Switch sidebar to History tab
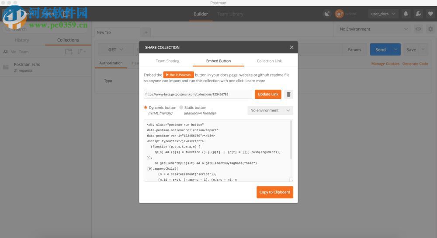This screenshot has height=238, width=437. 22,40
